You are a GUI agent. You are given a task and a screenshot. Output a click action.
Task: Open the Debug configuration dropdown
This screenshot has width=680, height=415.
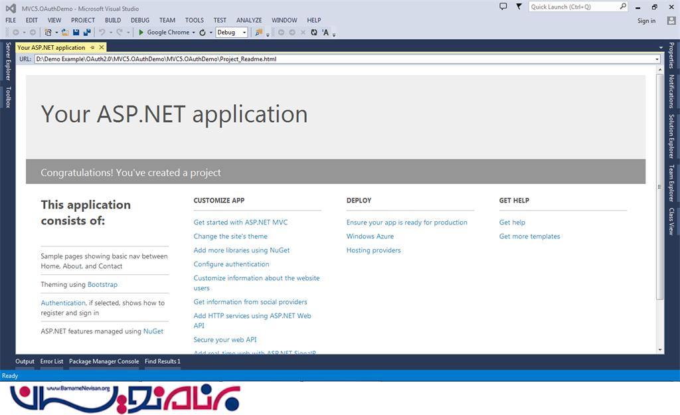coord(231,32)
